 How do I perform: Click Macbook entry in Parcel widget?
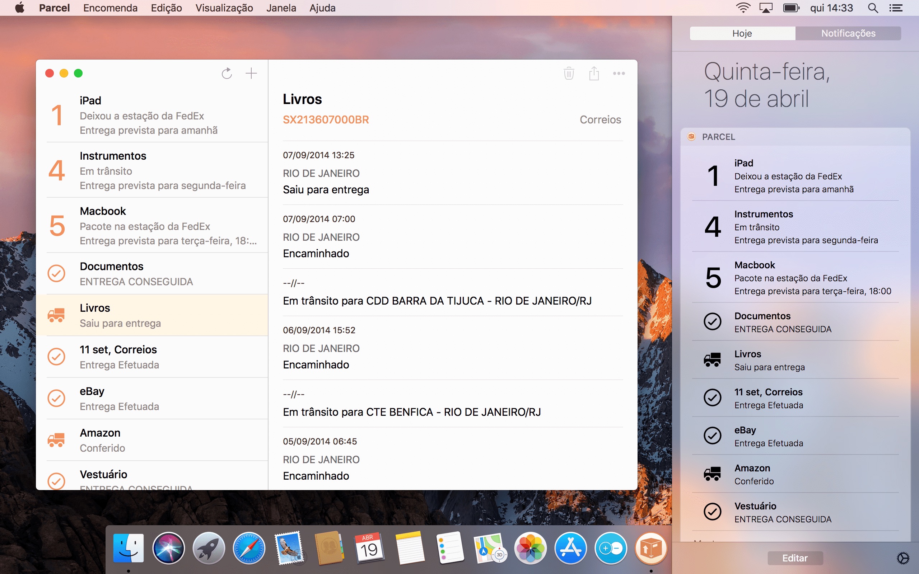[x=795, y=278]
